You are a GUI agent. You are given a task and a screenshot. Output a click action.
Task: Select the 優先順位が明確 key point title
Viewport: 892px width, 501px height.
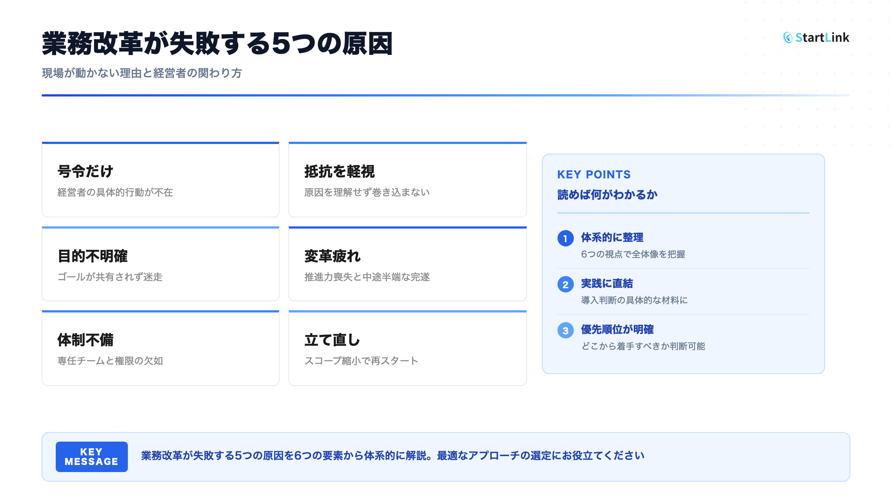617,330
